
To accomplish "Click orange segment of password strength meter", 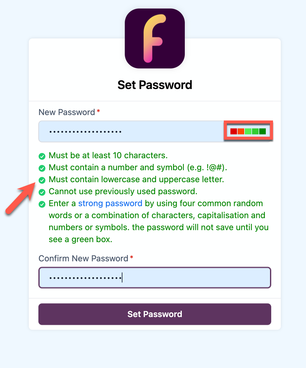I will coord(241,131).
